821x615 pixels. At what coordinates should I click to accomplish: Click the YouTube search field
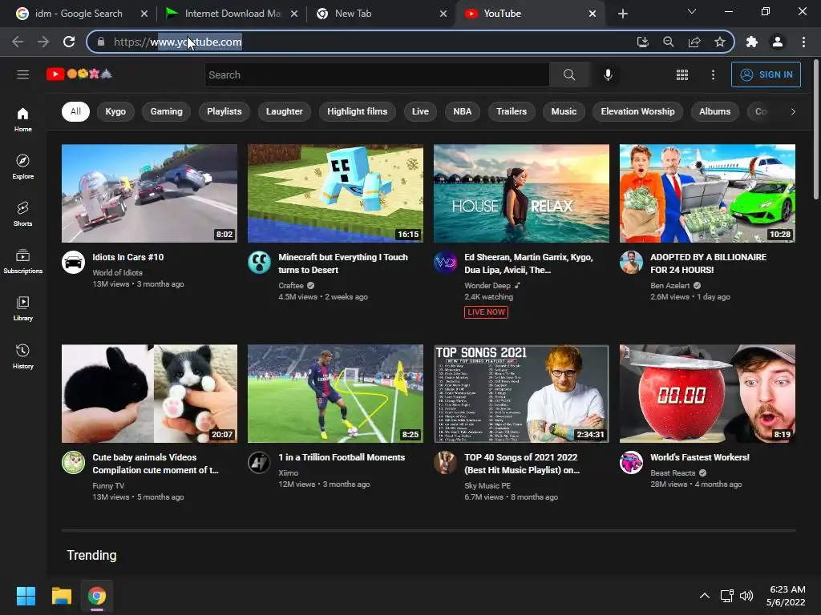click(x=377, y=74)
